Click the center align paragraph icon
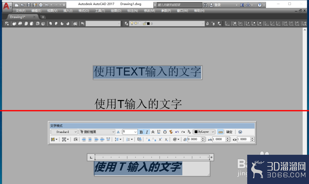The height and width of the screenshot is (184, 309). tap(90, 139)
